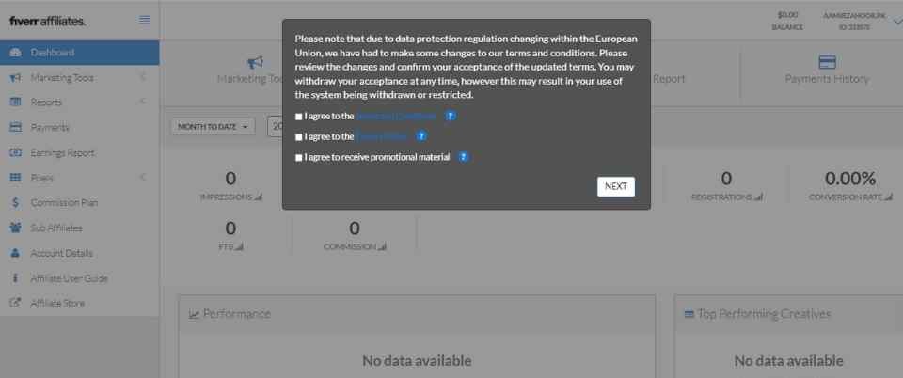Check the Privacy Policy agreement box
The height and width of the screenshot is (378, 903).
pos(298,137)
